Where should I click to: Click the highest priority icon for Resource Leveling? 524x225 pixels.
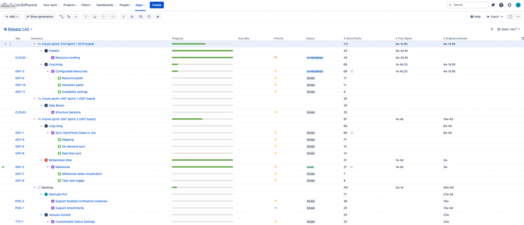[276, 58]
